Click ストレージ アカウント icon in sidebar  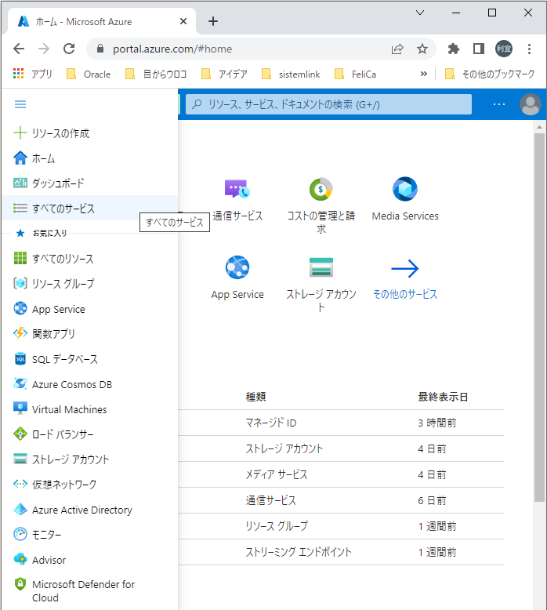20,459
